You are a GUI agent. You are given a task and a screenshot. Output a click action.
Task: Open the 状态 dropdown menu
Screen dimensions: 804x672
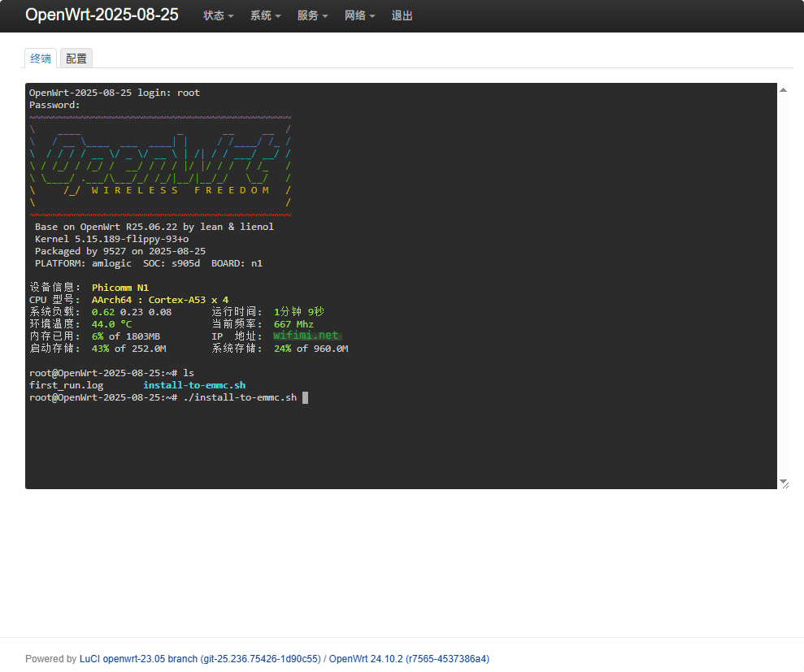click(219, 16)
